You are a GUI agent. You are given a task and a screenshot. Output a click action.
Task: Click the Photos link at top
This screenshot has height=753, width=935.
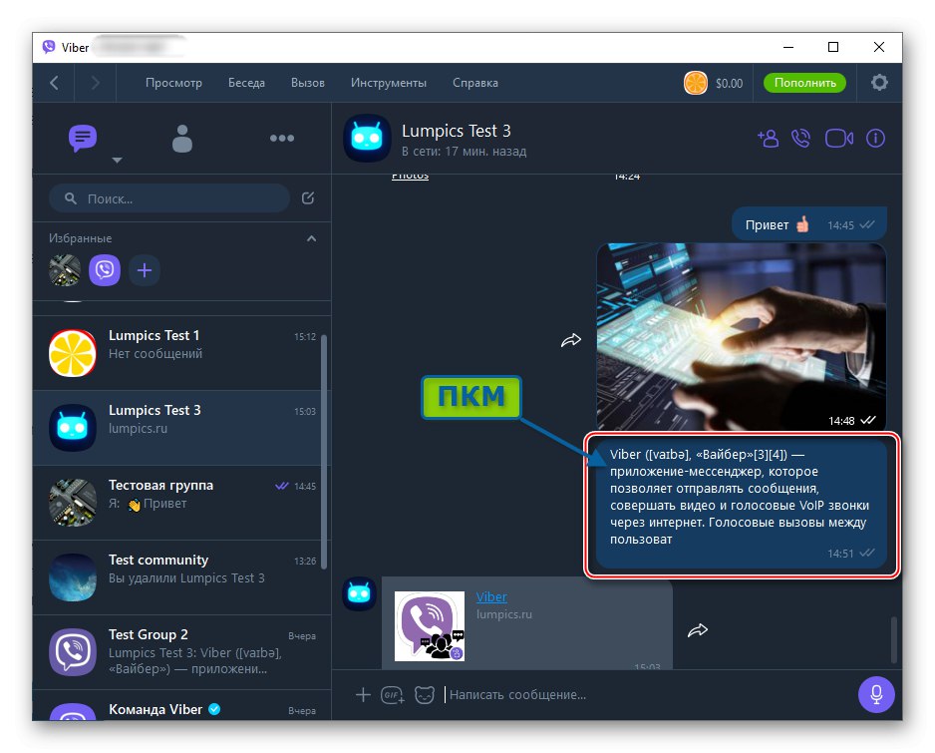coord(410,176)
